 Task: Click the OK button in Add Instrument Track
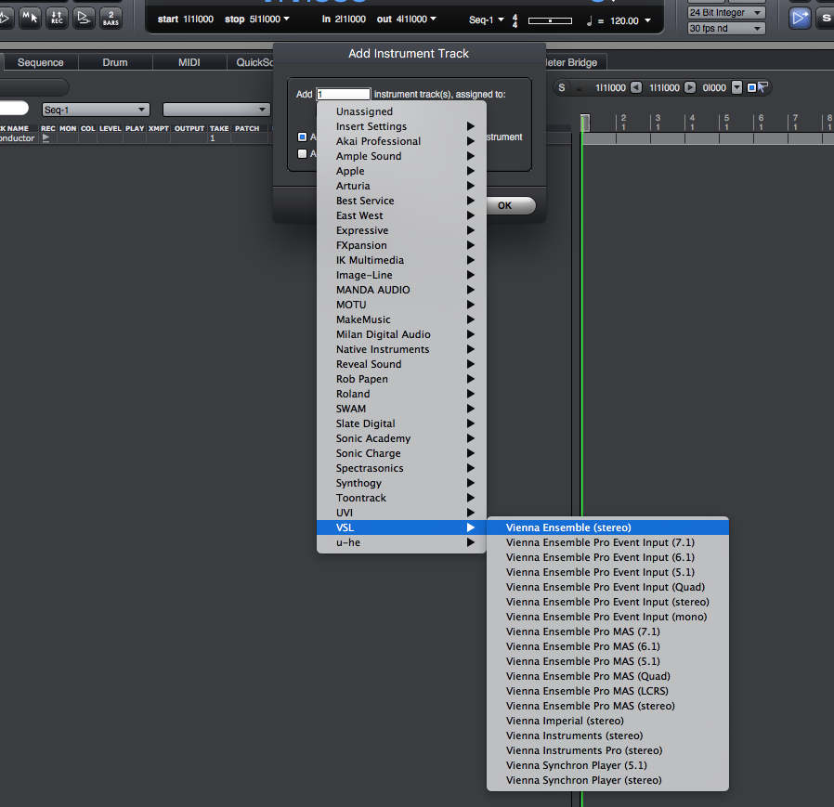tap(509, 206)
